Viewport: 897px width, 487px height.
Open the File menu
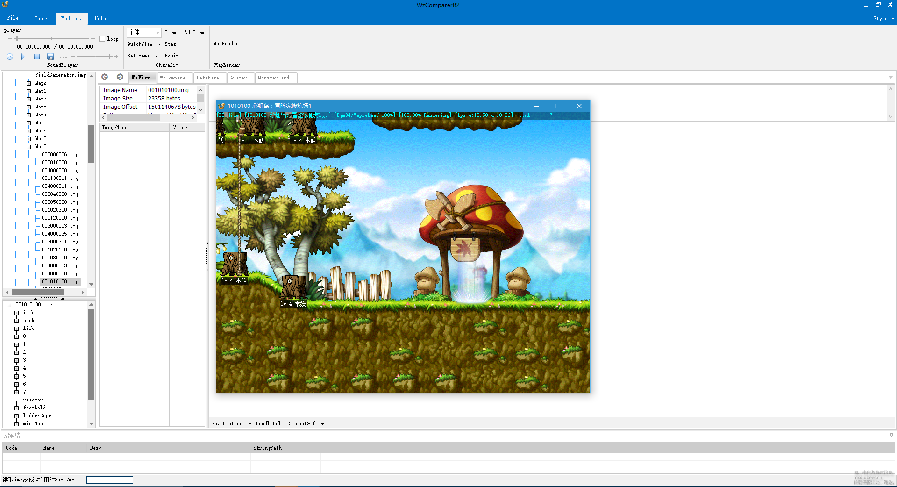pyautogui.click(x=13, y=18)
